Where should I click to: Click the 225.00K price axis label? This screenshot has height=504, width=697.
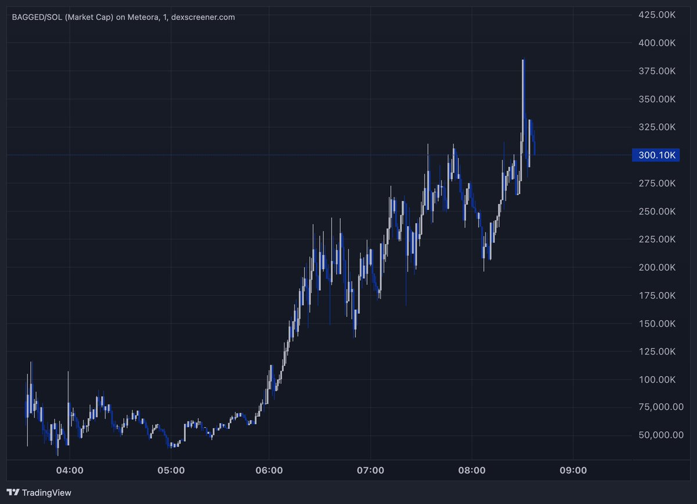658,239
